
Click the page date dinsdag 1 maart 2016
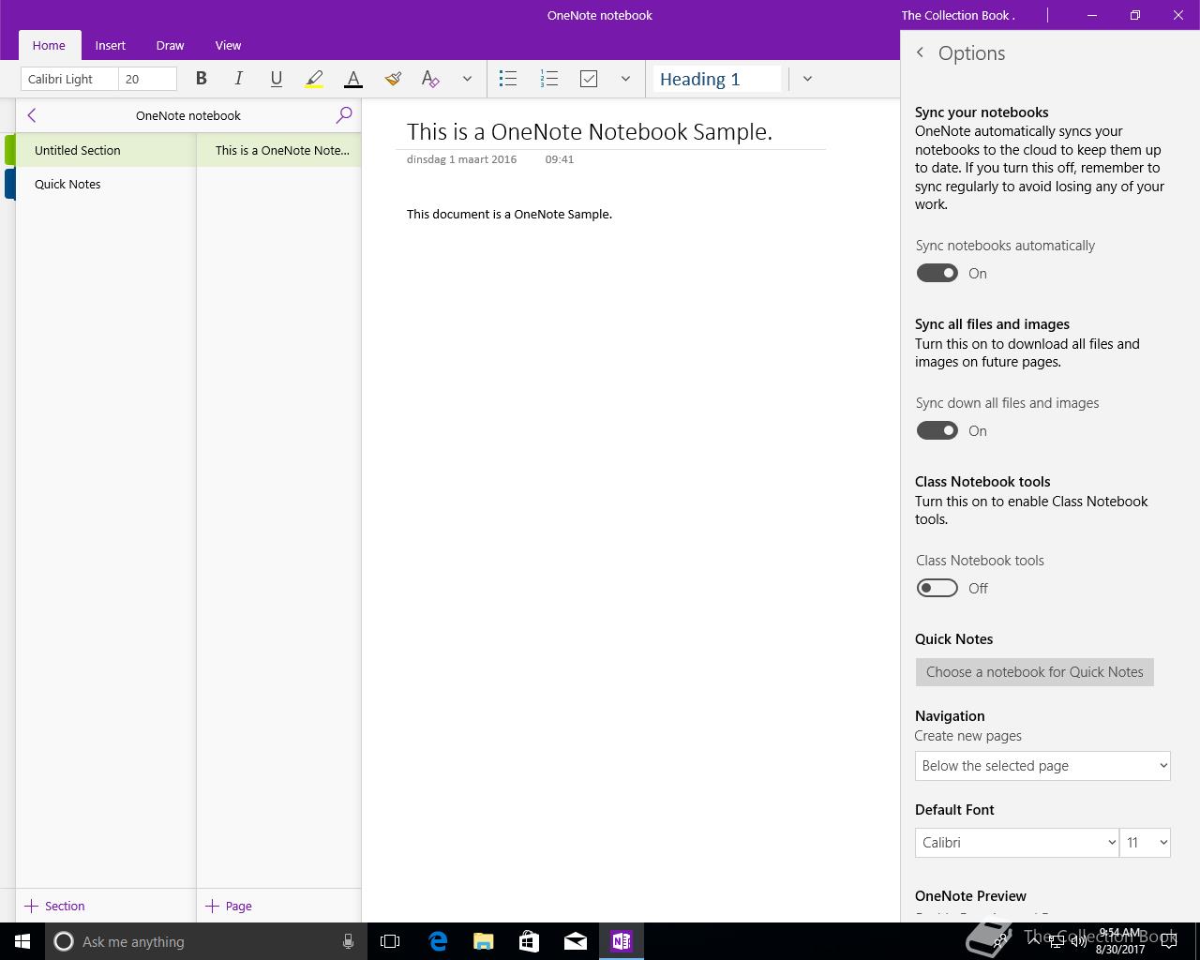461,159
